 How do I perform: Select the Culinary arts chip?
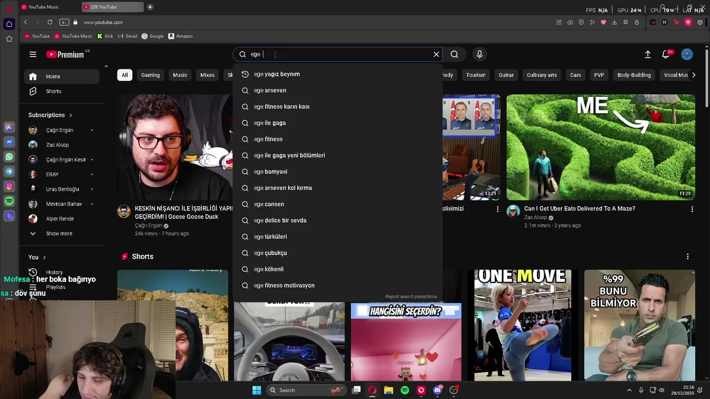tap(542, 75)
